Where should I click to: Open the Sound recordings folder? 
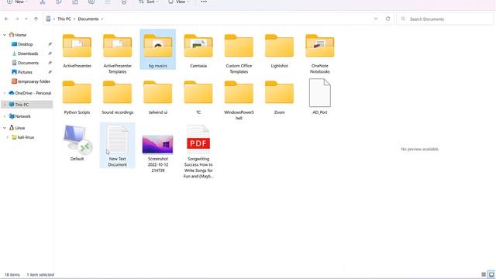(x=117, y=98)
